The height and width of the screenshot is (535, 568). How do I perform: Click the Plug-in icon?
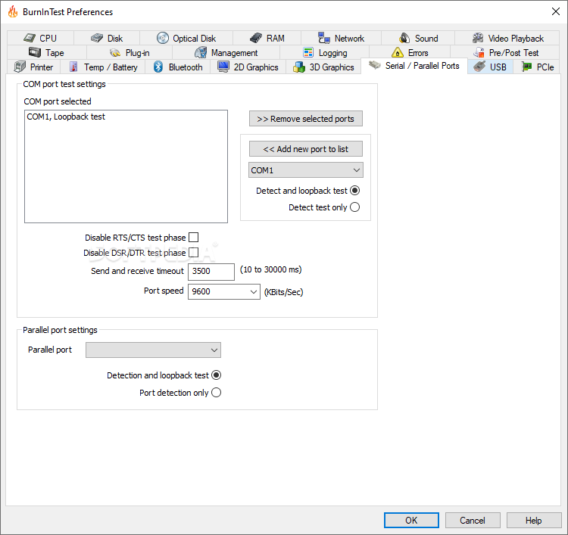115,53
